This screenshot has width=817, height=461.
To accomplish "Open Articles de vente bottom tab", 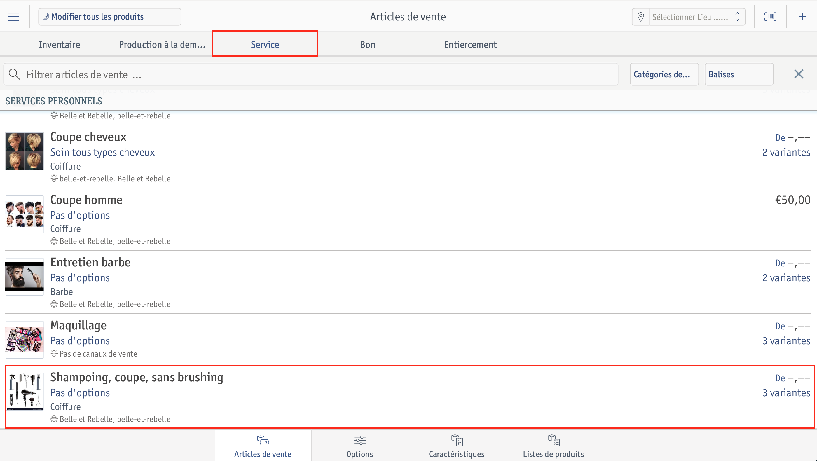I will [263, 446].
